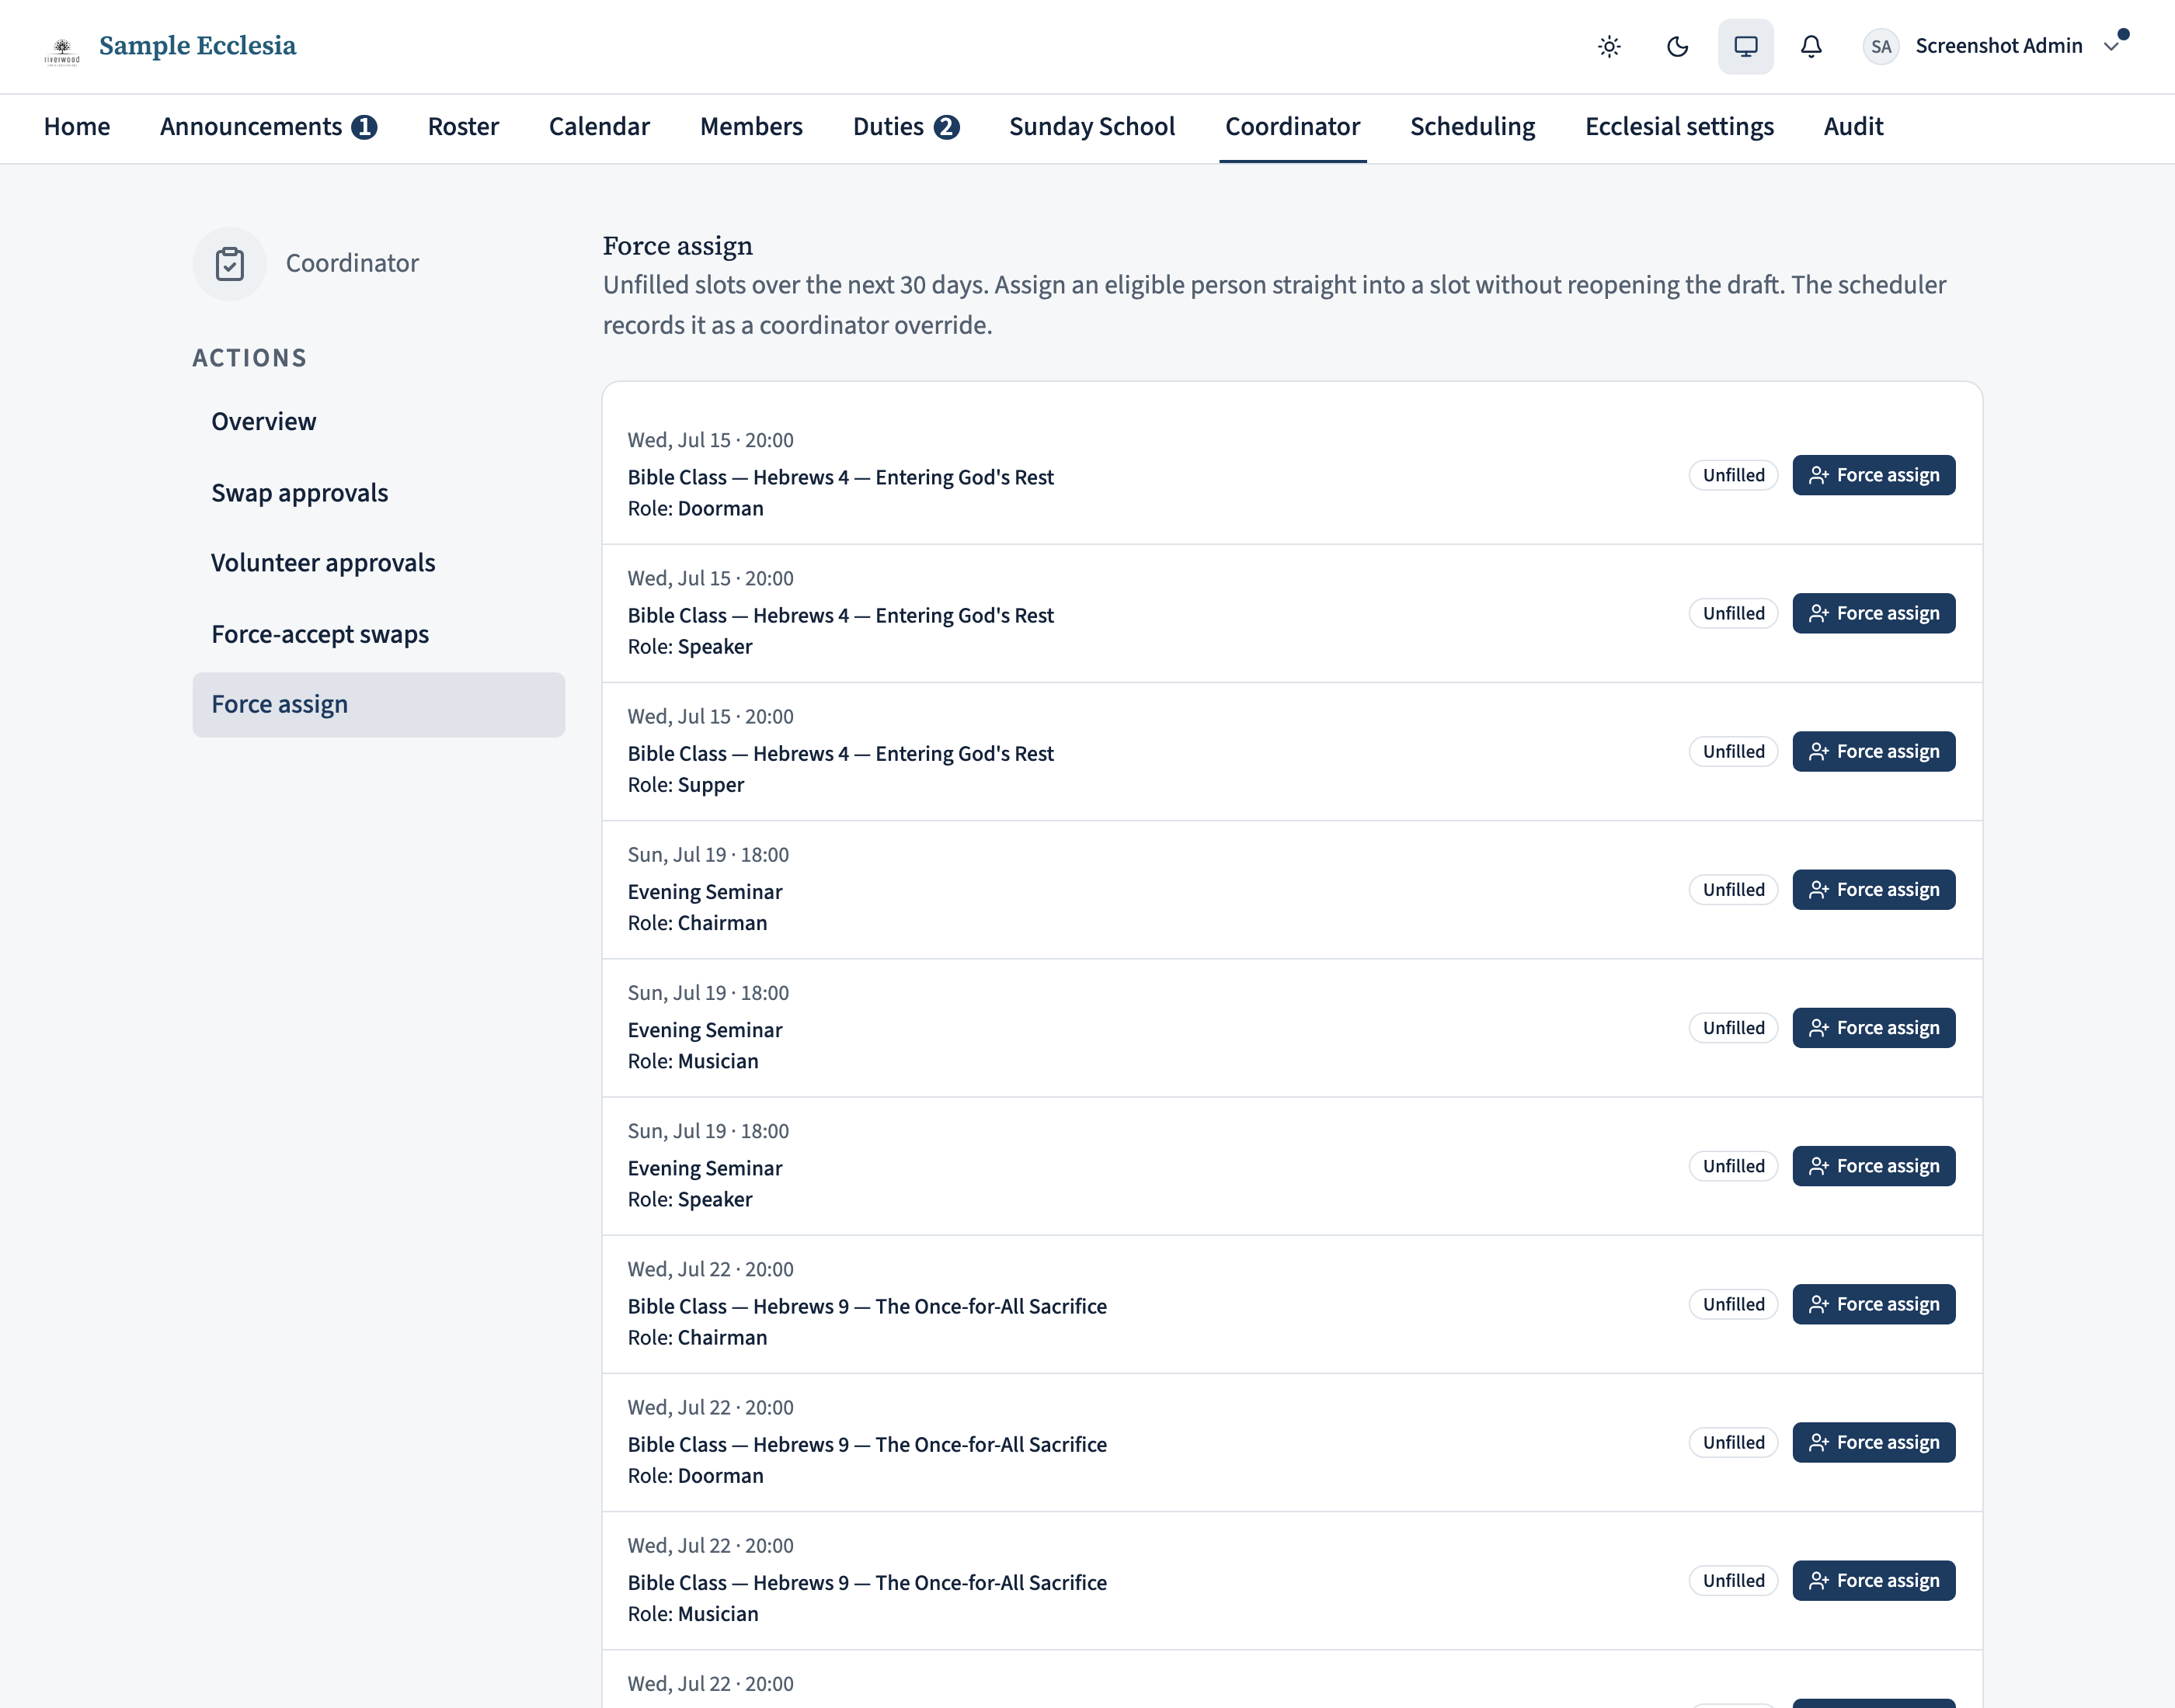Click 'Role: Musician' under Hebrews 9
The width and height of the screenshot is (2175, 1708).
point(692,1614)
